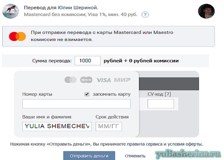This screenshot has height=160, width=224.
Task: Click the 'Срок действия' label
Action: tap(112, 117)
